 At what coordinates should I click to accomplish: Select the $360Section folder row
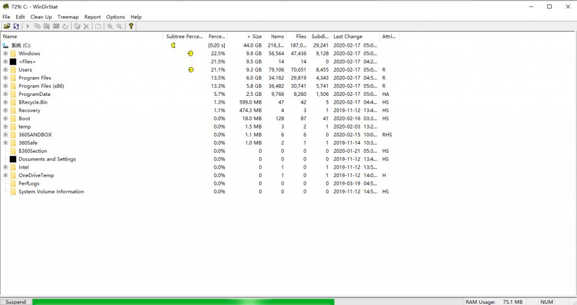point(200,151)
